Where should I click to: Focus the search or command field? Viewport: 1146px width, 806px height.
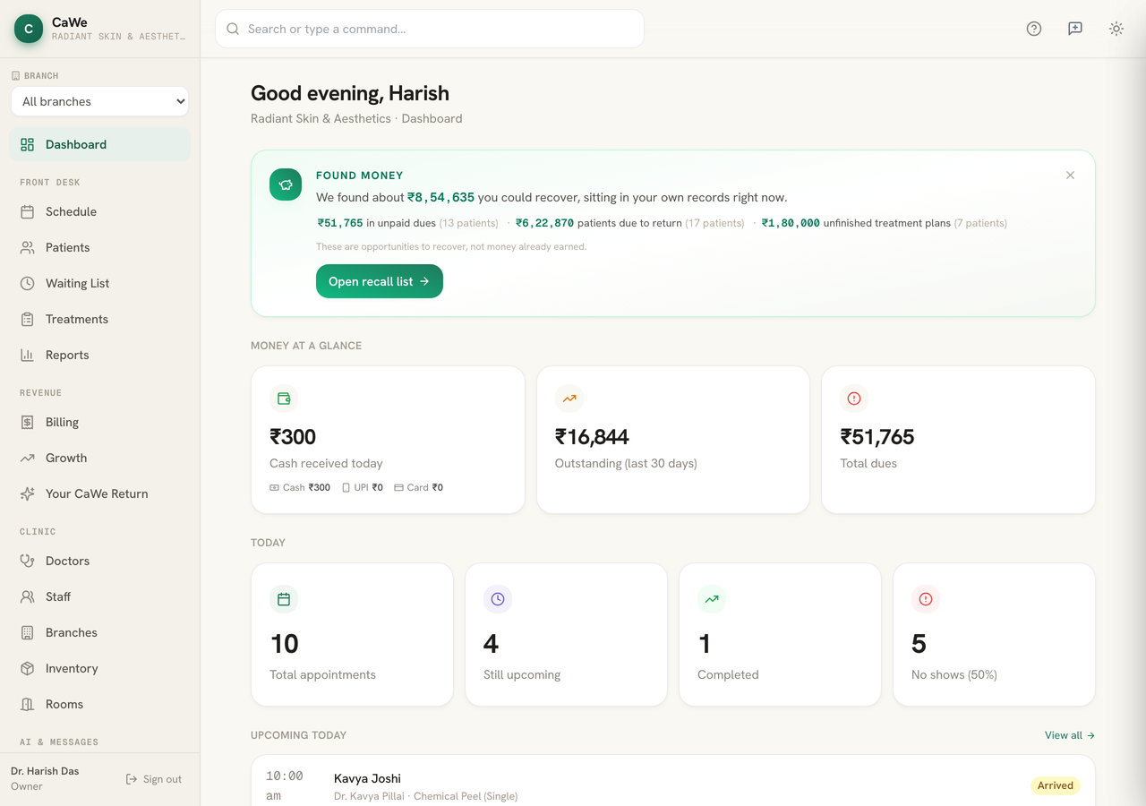coord(430,29)
